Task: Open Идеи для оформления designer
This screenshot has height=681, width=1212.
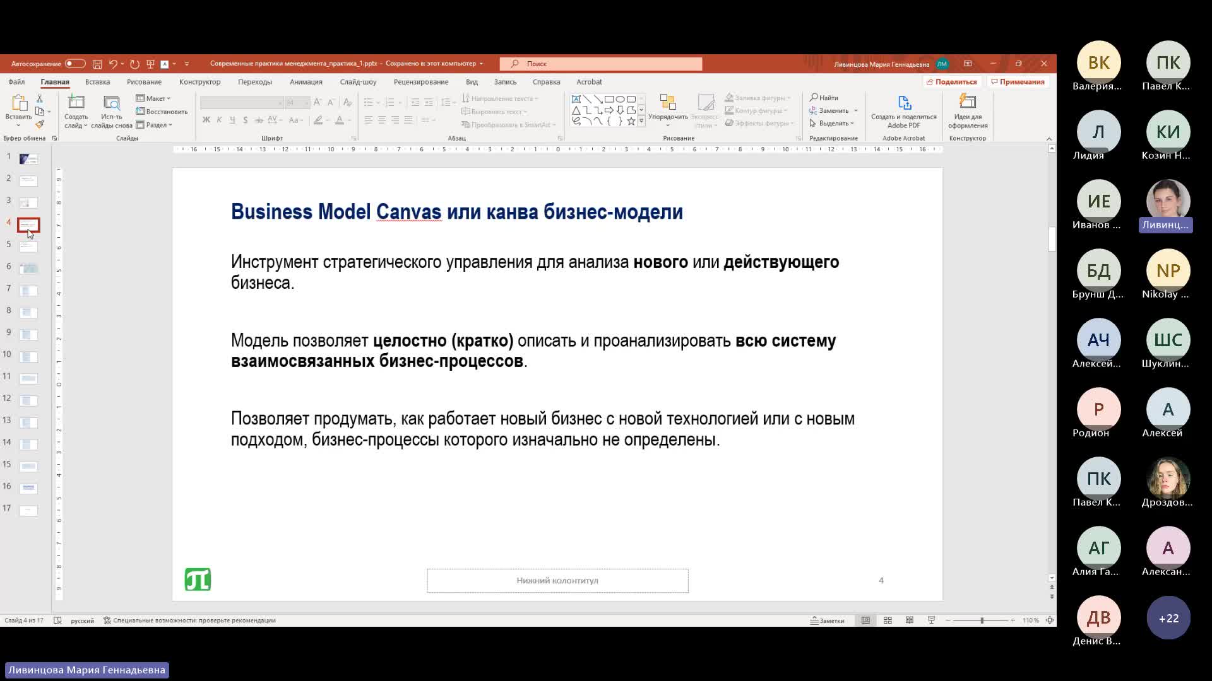Action: pos(968,112)
